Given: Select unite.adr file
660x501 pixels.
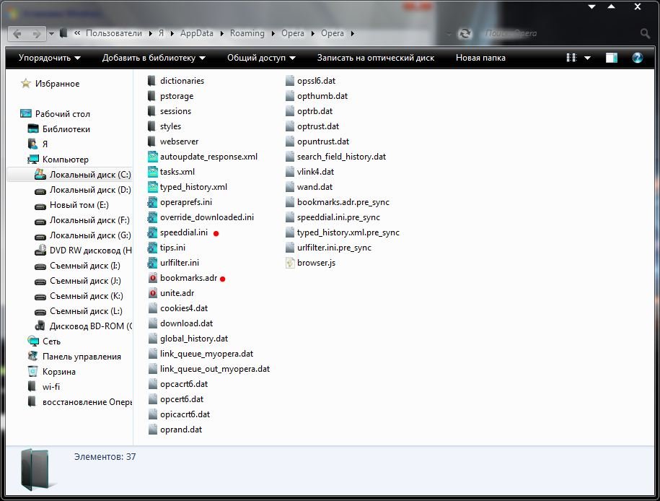Looking at the screenshot, I should coord(177,293).
